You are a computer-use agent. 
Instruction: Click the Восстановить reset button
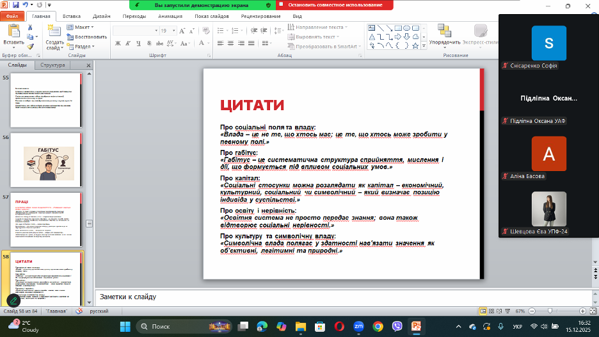coord(87,37)
